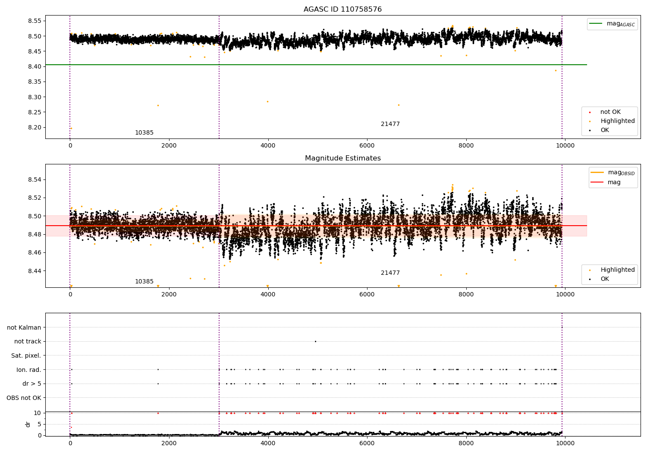Click the dotted vertical line near x=10000 in the middle plot
This screenshot has height=453, width=647.
(x=562, y=226)
